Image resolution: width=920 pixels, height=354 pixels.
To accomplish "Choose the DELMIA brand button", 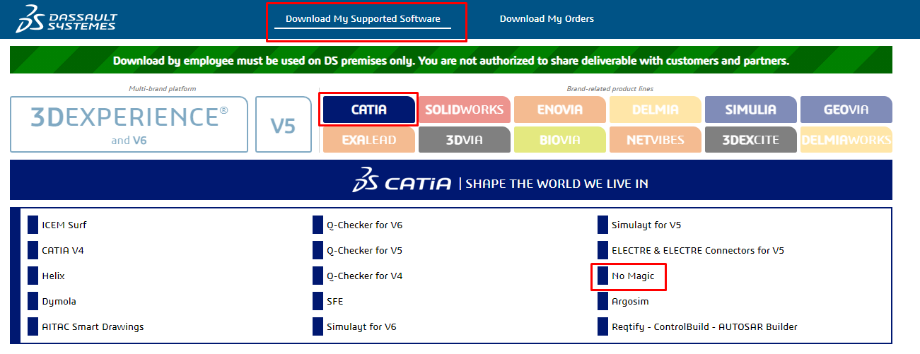I will (x=656, y=110).
